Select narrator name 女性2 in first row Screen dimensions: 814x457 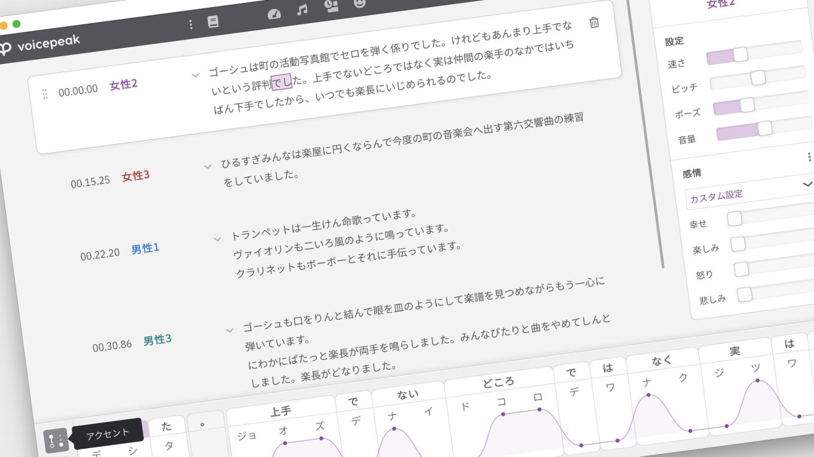click(x=123, y=85)
